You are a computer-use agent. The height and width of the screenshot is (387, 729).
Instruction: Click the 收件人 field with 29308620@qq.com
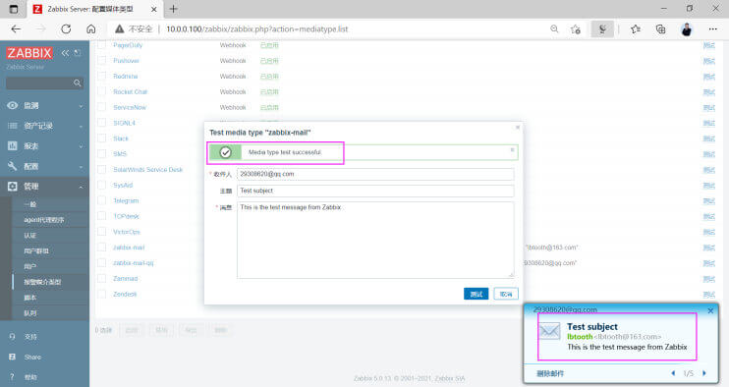375,174
